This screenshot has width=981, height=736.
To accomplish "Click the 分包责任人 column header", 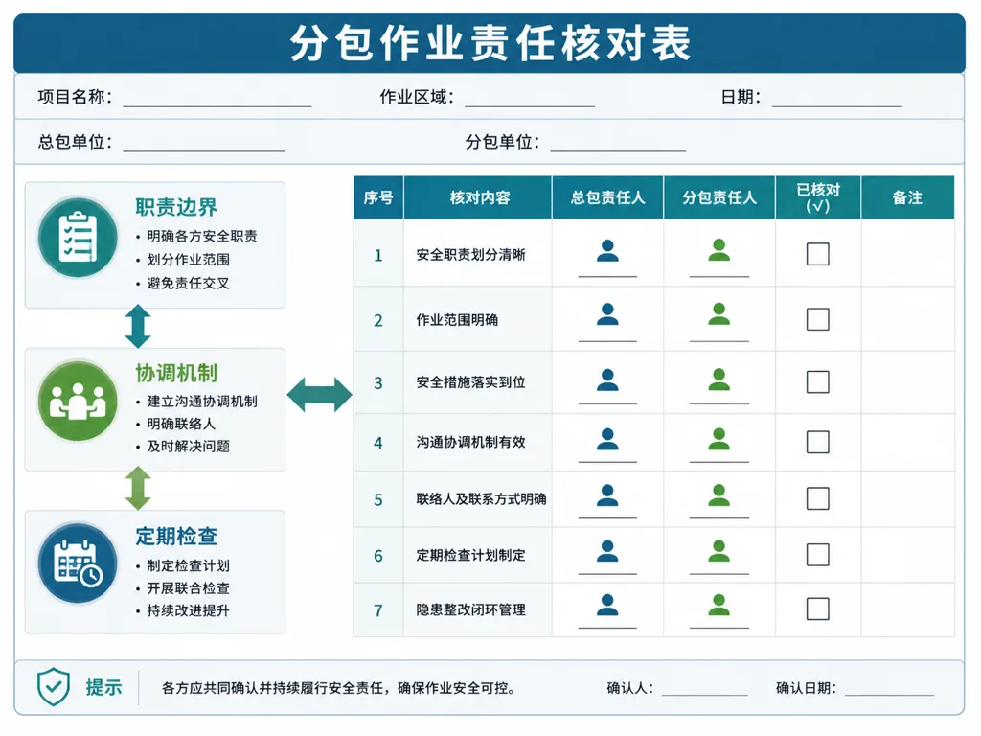I will [x=719, y=197].
